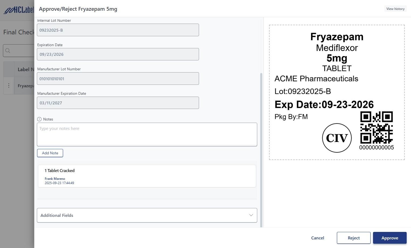Click the Add Note button
This screenshot has height=248, width=411.
(50, 153)
